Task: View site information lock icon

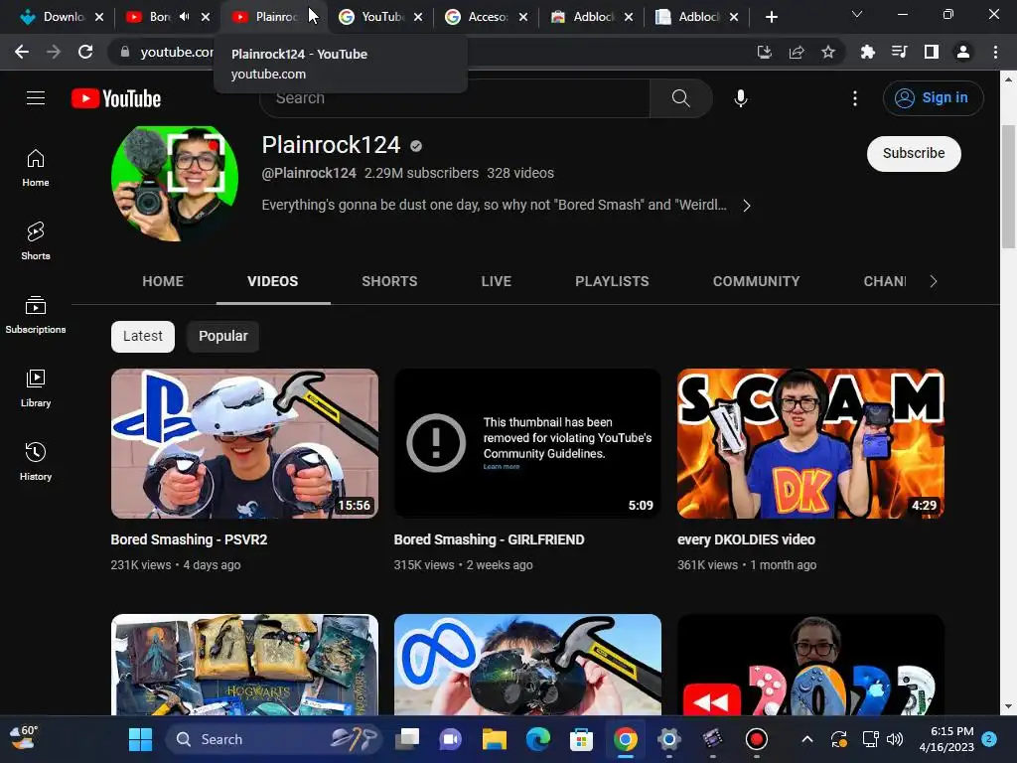Action: (124, 52)
